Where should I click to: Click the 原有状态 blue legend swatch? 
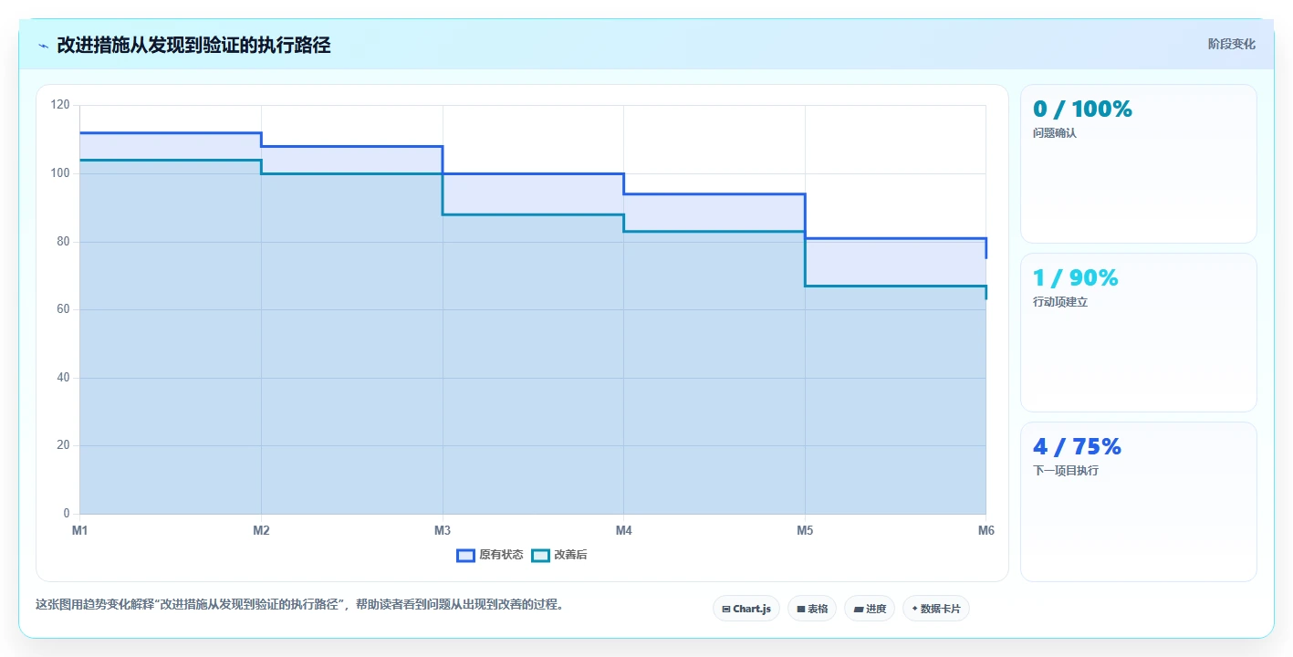coord(465,555)
